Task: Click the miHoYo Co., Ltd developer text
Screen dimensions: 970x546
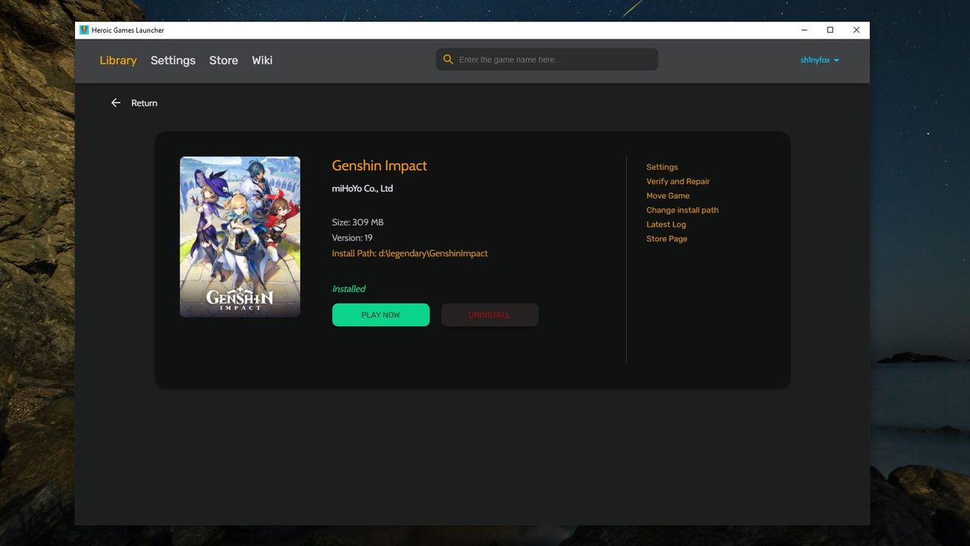Action: [362, 188]
